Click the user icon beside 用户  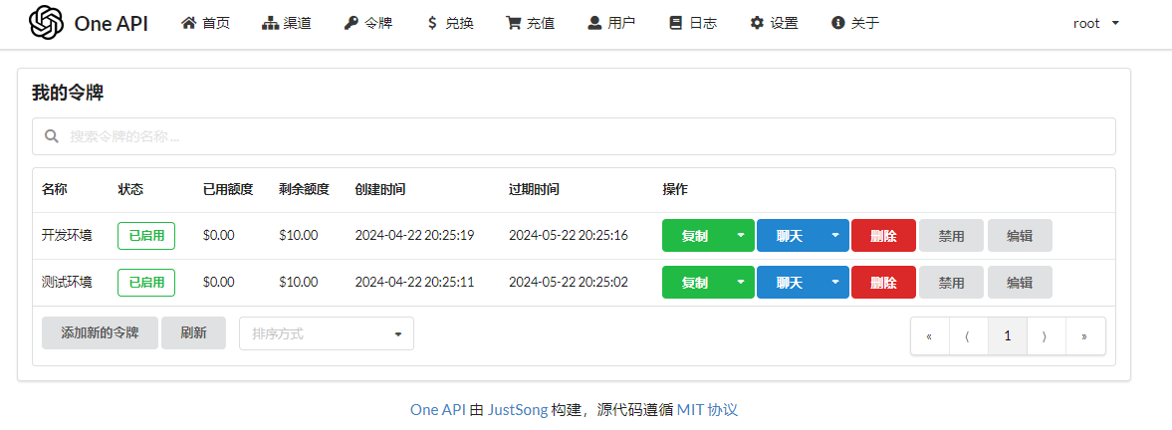coord(594,23)
